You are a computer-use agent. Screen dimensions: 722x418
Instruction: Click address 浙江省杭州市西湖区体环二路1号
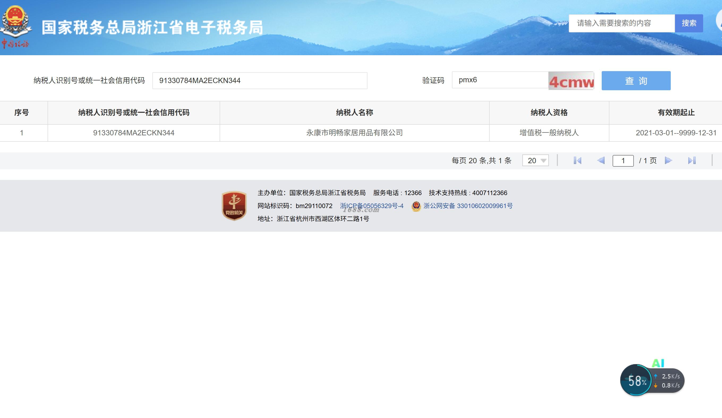point(323,219)
